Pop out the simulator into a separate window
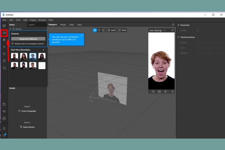The width and height of the screenshot is (225, 150). pyautogui.click(x=172, y=30)
